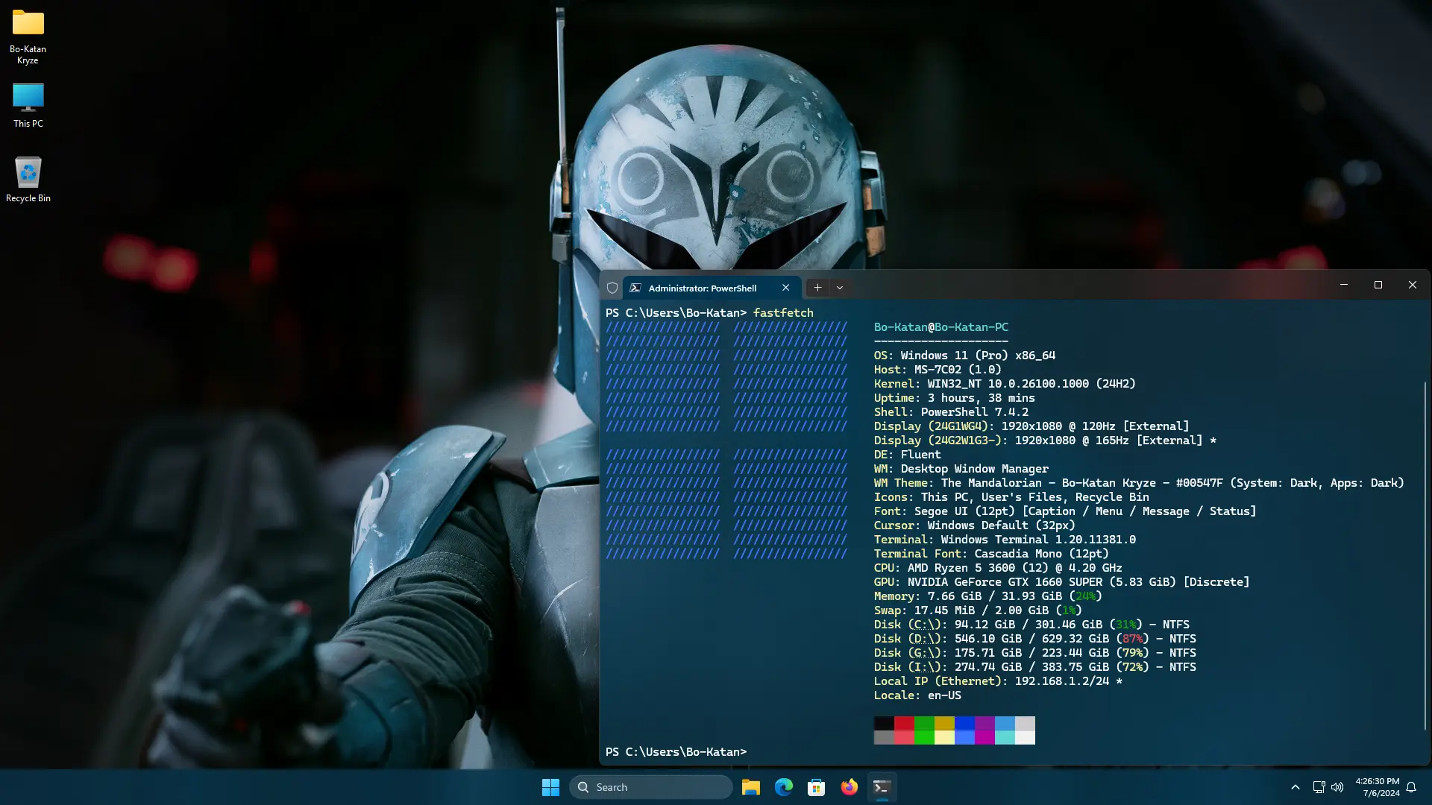
Task: Click the Display (24G1WG4) line
Action: click(x=1031, y=426)
